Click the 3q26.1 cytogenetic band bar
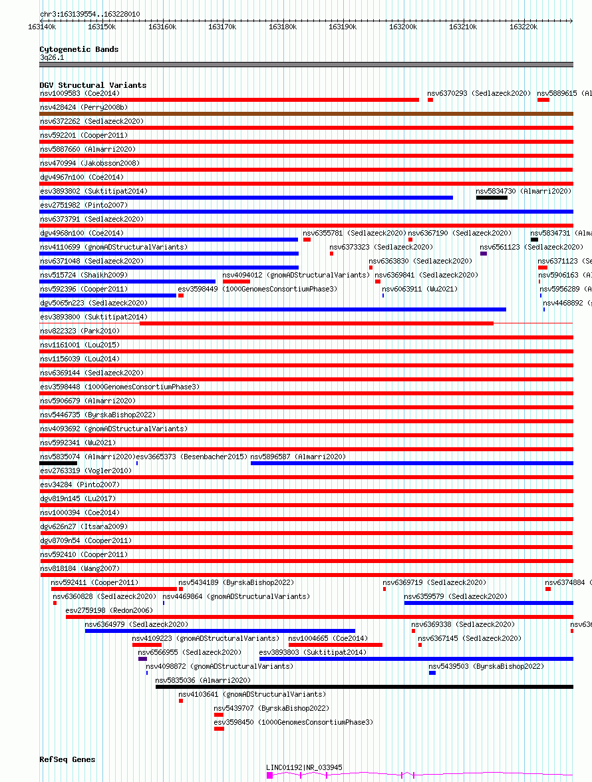The image size is (592, 782). 307,65
